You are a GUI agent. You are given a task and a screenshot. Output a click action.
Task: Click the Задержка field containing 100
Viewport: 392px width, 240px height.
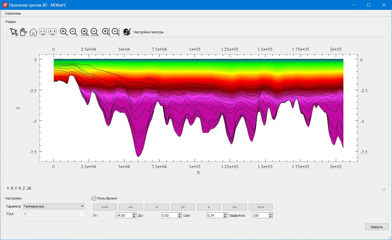point(260,215)
